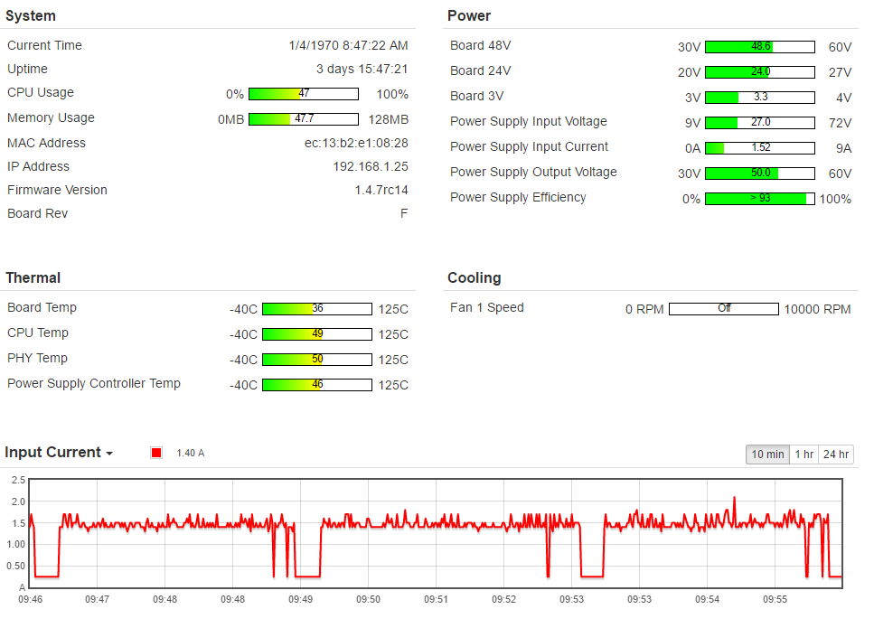The height and width of the screenshot is (628, 874).
Task: Click the Power Supply Input Current bar
Action: (760, 148)
